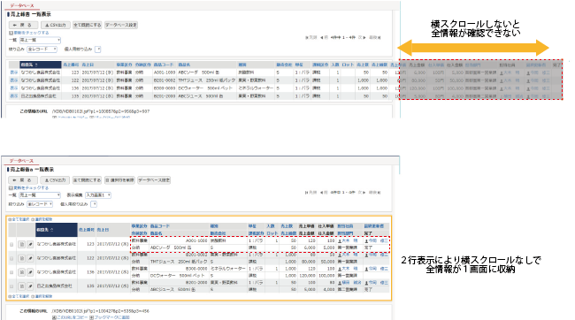Screen dimensions: 575x320
Task: Open 絞り込み 全レコード dropdown in upper panel
Action: [x=42, y=50]
